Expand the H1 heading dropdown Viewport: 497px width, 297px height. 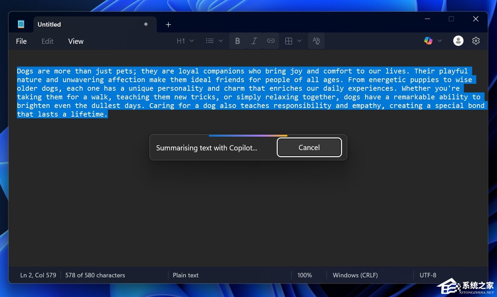192,41
